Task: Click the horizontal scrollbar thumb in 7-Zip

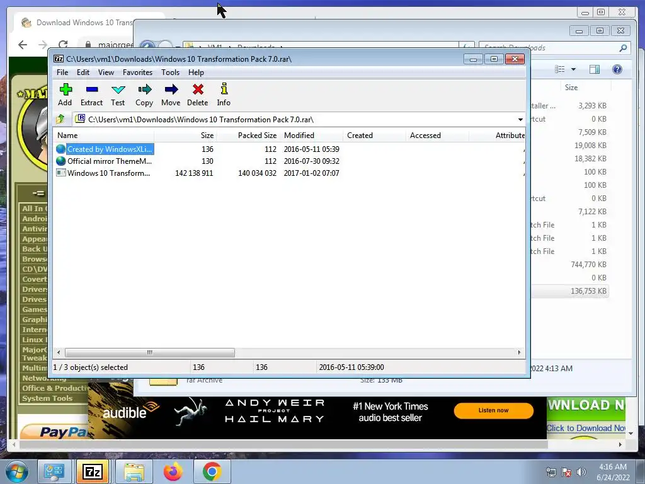Action: (150, 353)
